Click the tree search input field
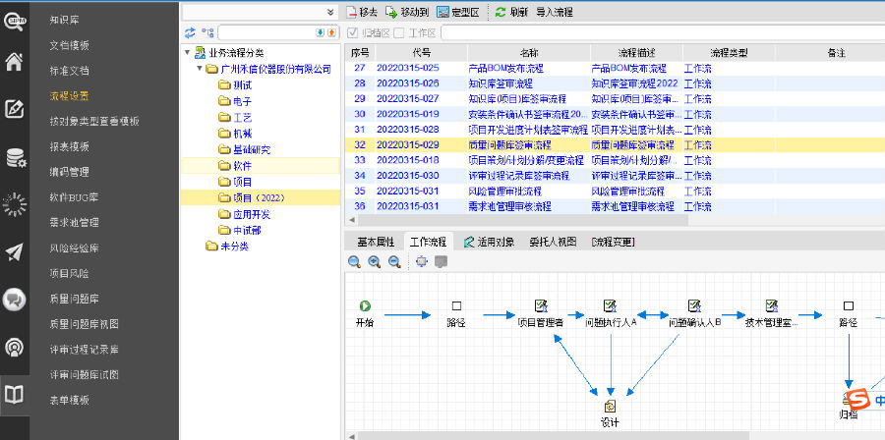The width and height of the screenshot is (885, 440). pos(264,32)
